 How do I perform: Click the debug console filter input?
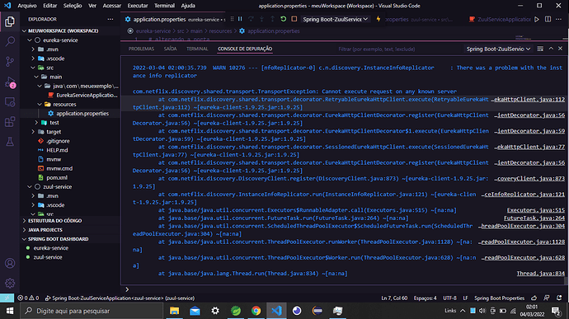click(x=399, y=49)
